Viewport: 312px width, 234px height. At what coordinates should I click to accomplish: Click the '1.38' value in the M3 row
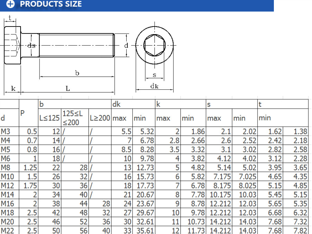point(300,131)
